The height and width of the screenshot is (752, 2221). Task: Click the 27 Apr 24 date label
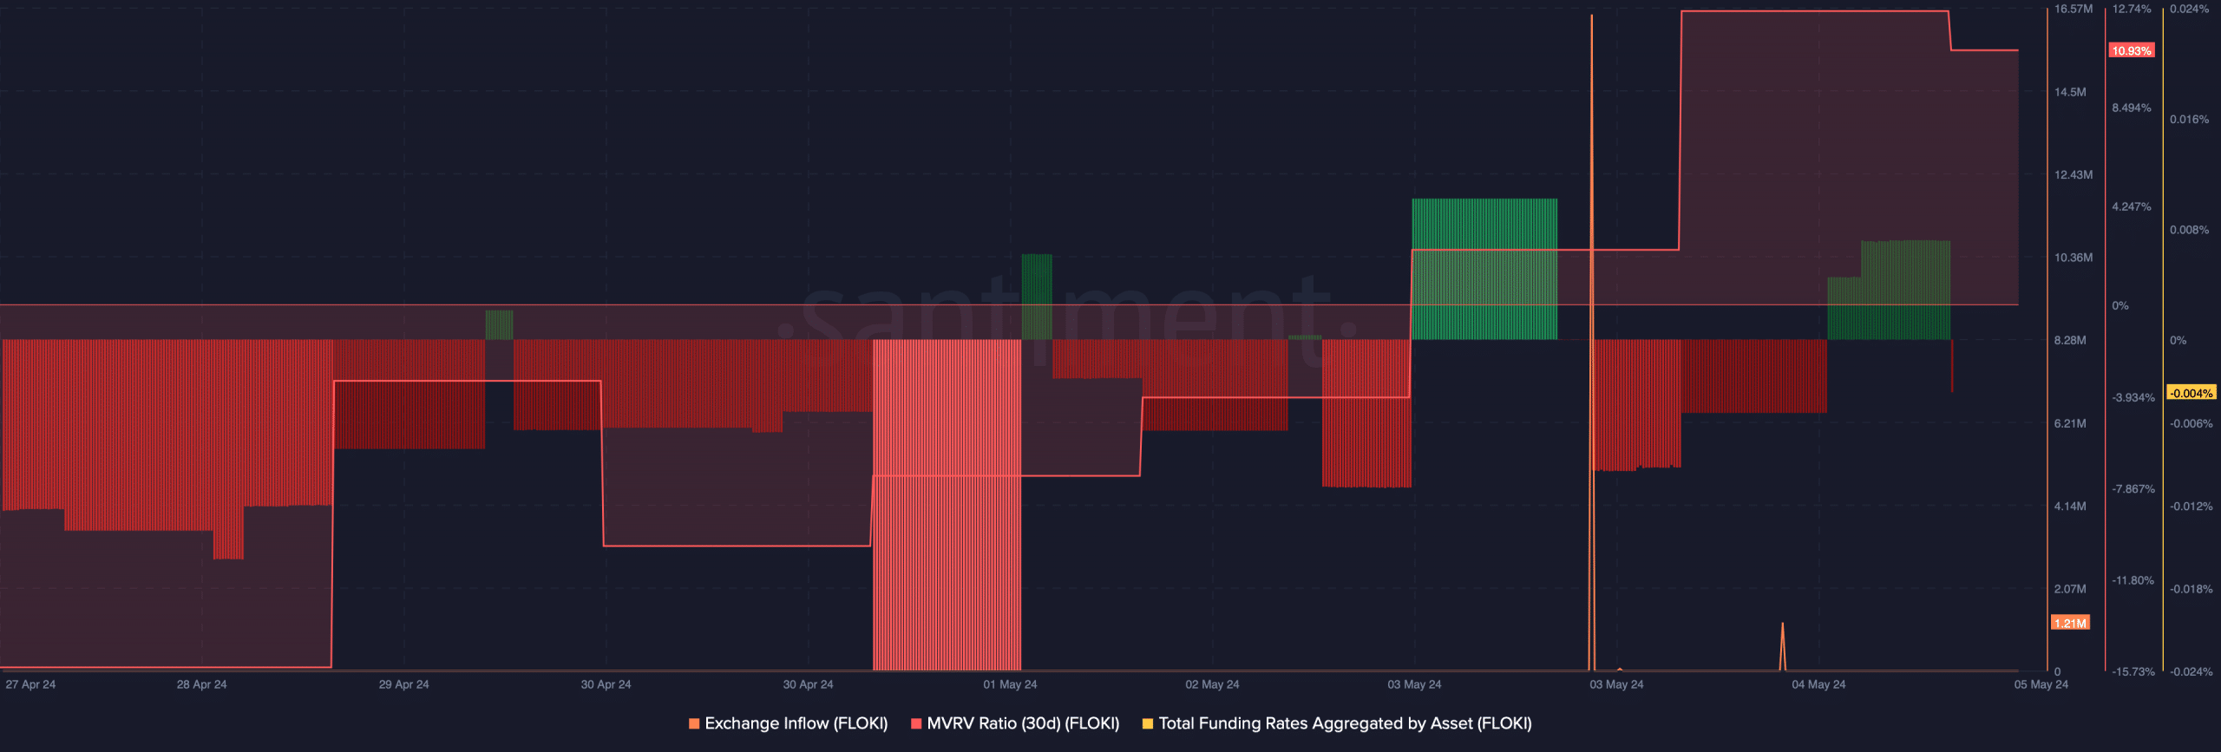tap(30, 684)
